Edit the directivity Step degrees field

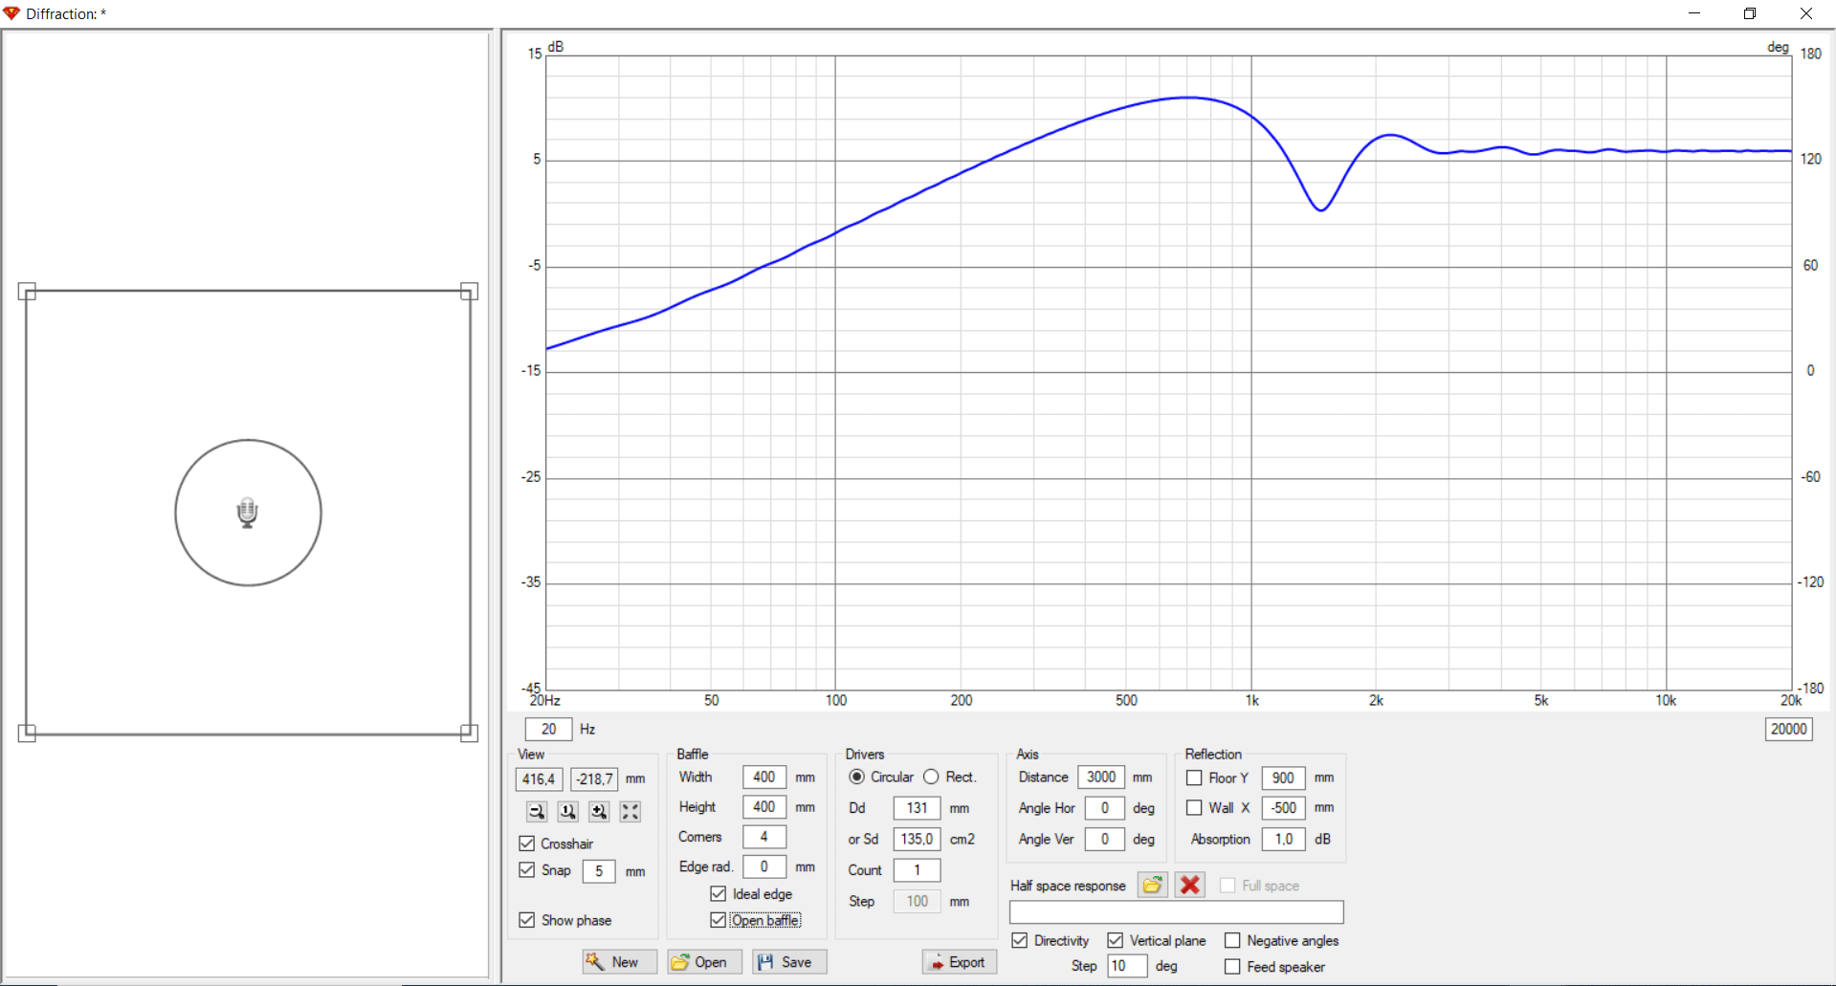point(1127,966)
